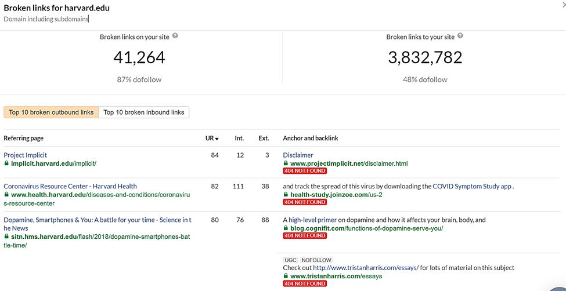This screenshot has height=291, width=566.
Task: Open the Project Implicit referring page
Action: 26,155
